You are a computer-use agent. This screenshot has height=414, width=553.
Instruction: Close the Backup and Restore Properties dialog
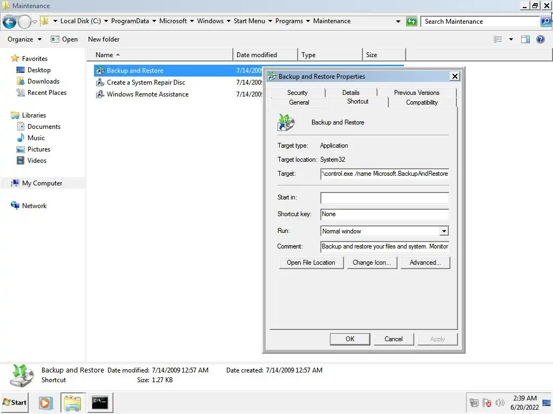point(455,77)
